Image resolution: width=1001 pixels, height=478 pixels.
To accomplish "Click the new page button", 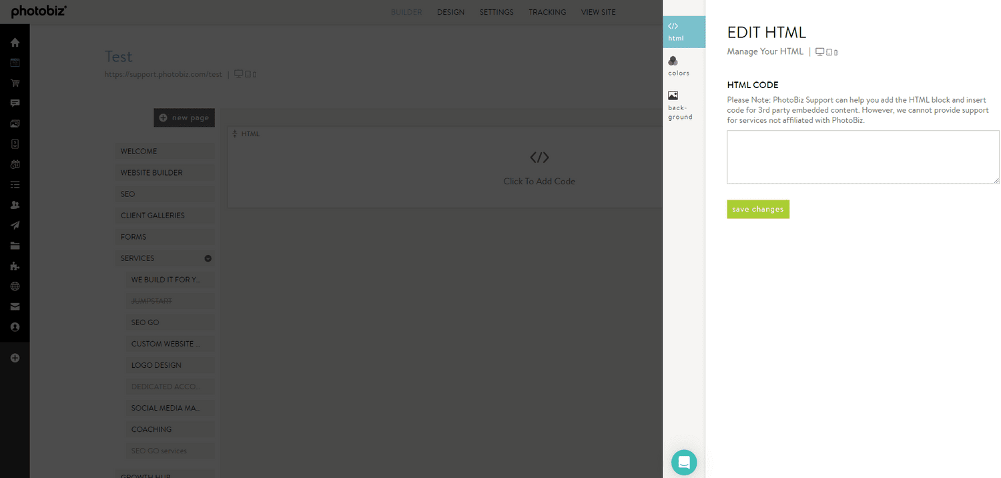I will click(x=184, y=117).
